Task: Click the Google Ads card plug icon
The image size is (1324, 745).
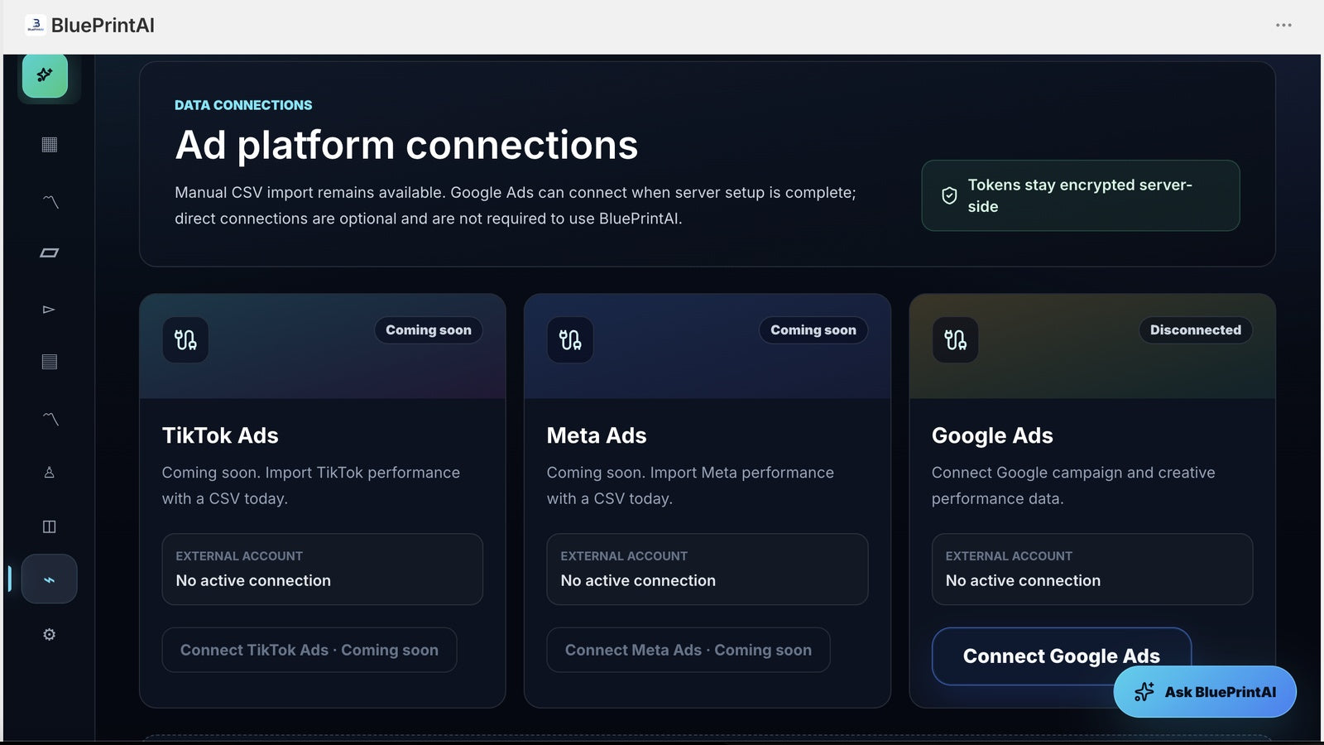Action: pyautogui.click(x=955, y=339)
